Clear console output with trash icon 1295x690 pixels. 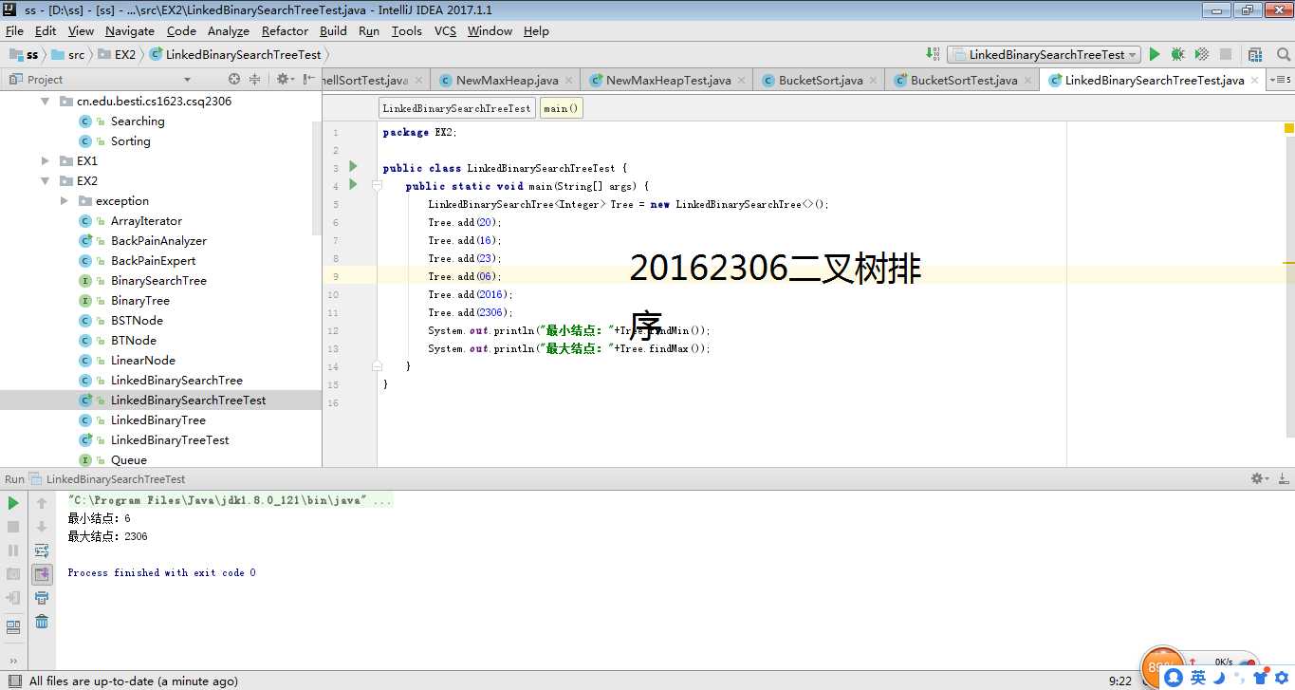tap(42, 622)
